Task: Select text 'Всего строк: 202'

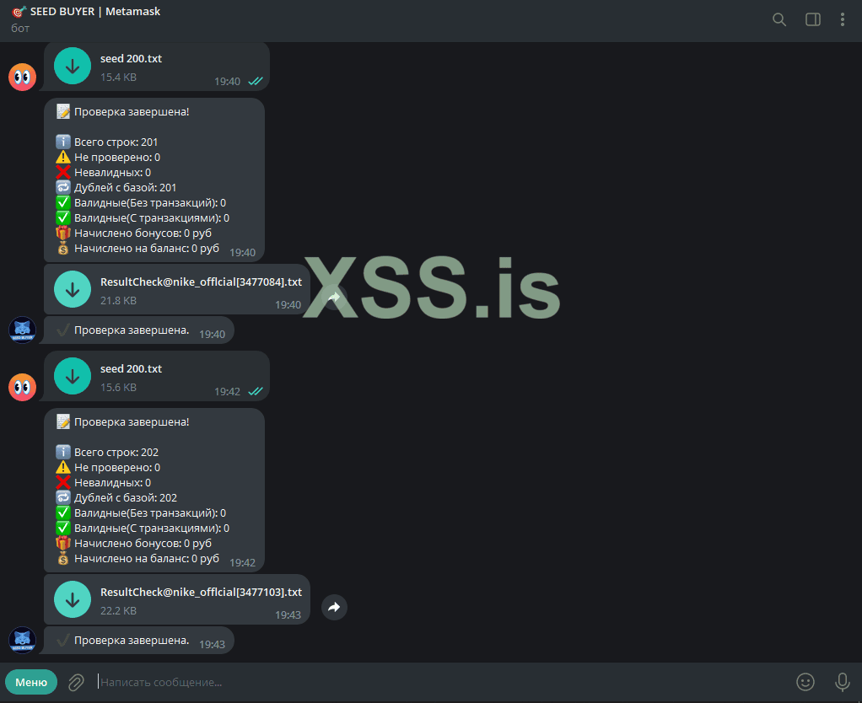Action: (x=116, y=453)
